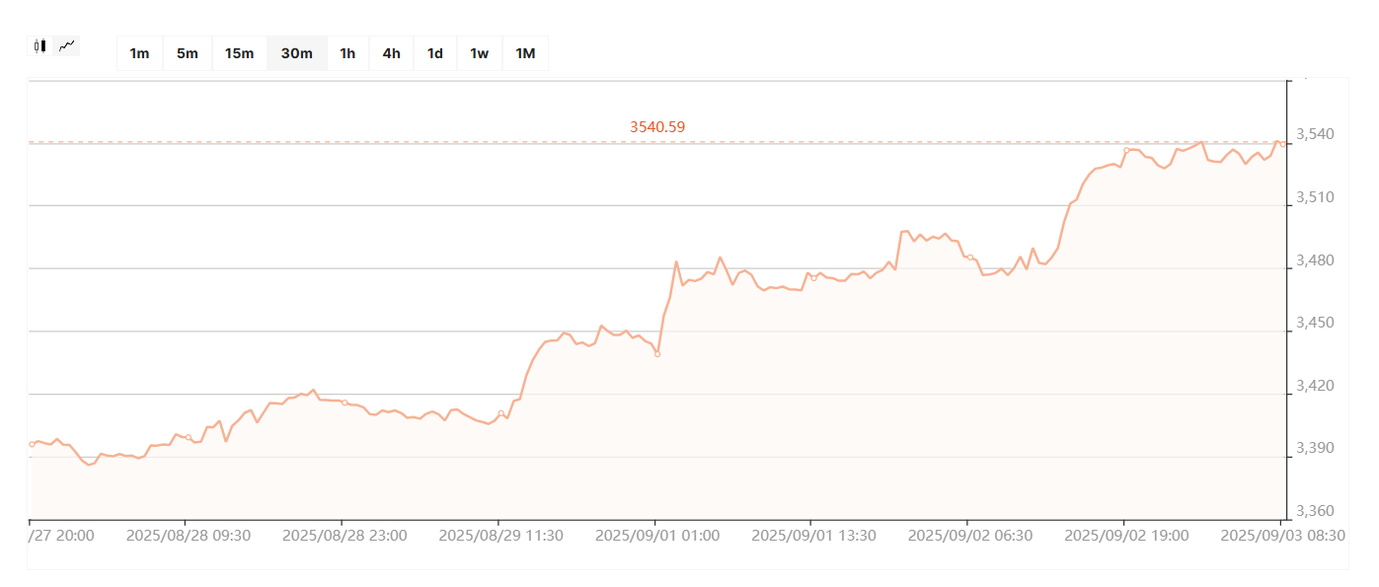Choose the 1w timeframe
The width and height of the screenshot is (1379, 587).
point(479,53)
